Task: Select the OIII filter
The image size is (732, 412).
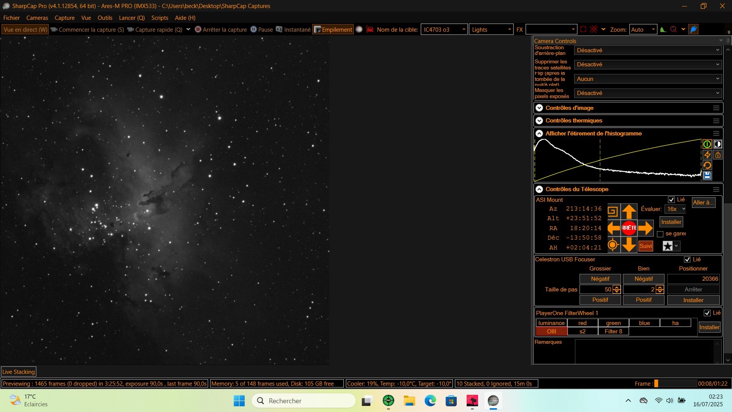Action: click(x=551, y=332)
